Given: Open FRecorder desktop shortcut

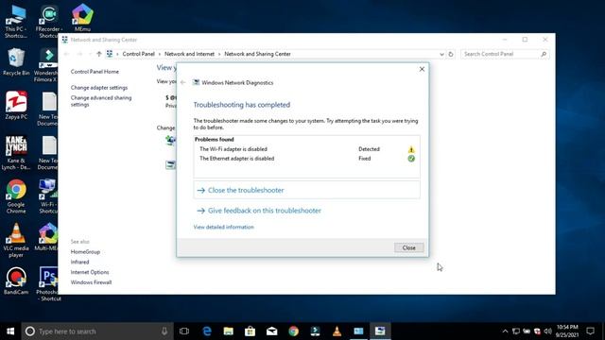Looking at the screenshot, I should click(48, 22).
